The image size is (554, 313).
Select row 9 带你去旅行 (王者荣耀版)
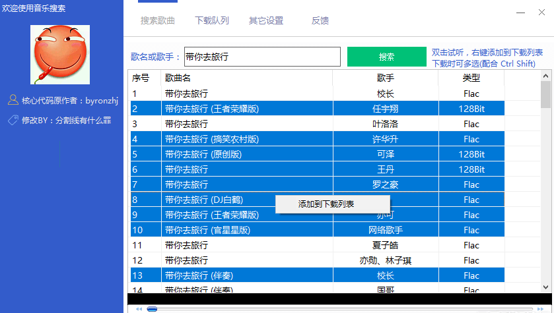[x=317, y=215]
